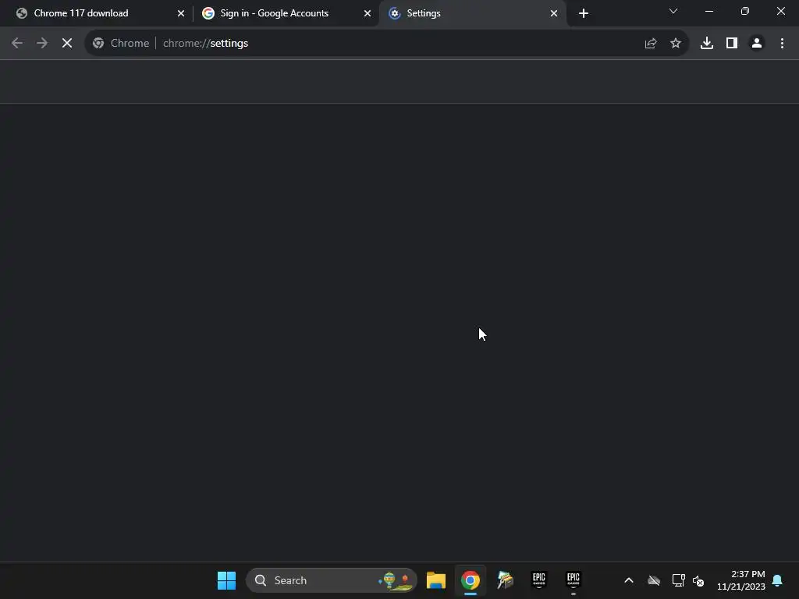The width and height of the screenshot is (799, 599).
Task: Open a new tab with plus button
Action: [584, 13]
